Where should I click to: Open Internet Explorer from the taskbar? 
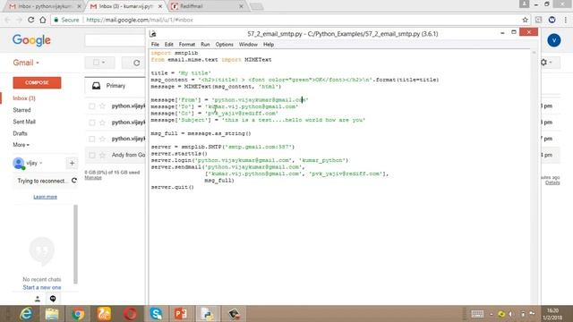pyautogui.click(x=26, y=314)
